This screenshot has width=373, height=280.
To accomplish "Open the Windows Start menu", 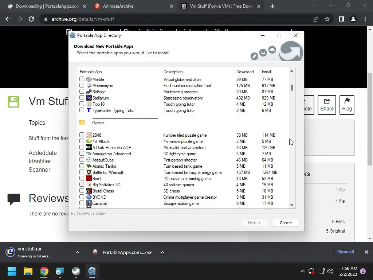I will pos(12,271).
